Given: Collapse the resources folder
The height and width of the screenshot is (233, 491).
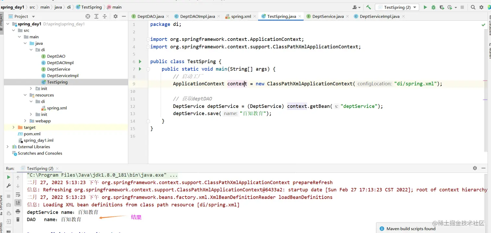Looking at the screenshot, I should [x=25, y=95].
